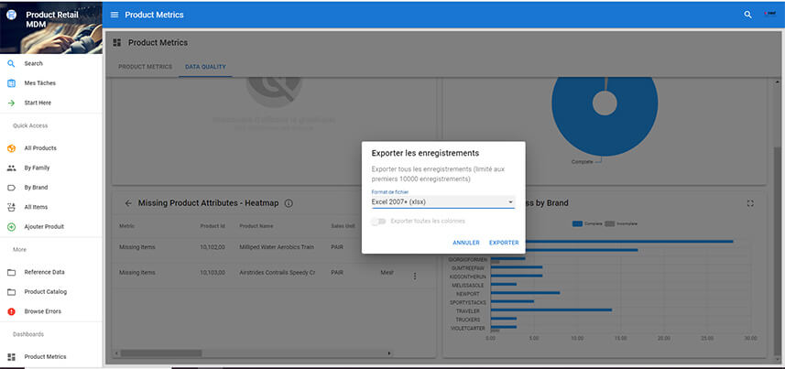Click the Complete legend color swatch
The height and width of the screenshot is (369, 785).
577,223
